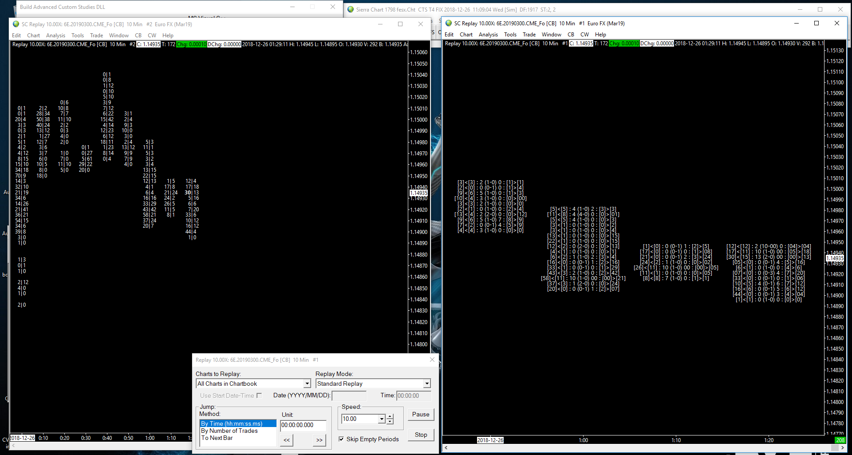Click the replay Time field
852x455 pixels.
tap(414, 396)
